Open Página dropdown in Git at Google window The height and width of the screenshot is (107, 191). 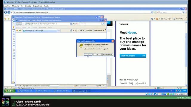pyautogui.click(x=88, y=30)
